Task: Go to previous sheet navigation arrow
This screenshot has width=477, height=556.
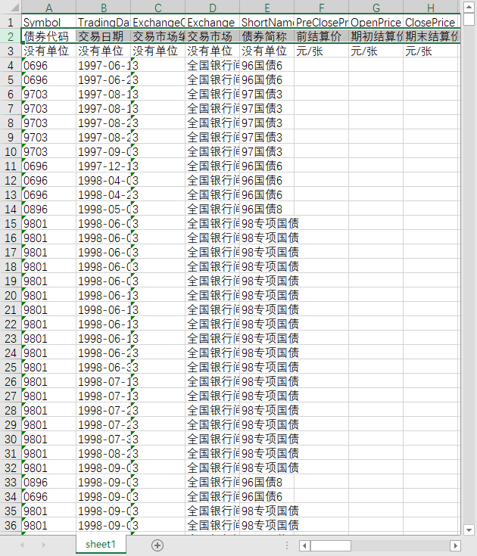Action: pos(23,545)
